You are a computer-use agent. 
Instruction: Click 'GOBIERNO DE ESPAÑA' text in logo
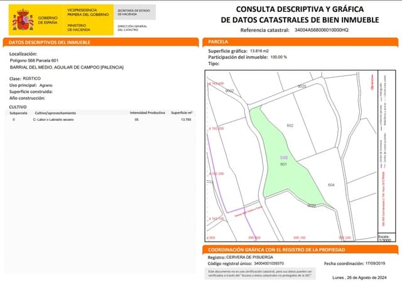(48, 20)
